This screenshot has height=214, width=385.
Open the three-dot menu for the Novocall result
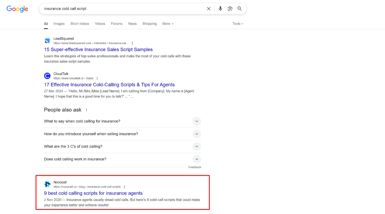click(x=124, y=186)
